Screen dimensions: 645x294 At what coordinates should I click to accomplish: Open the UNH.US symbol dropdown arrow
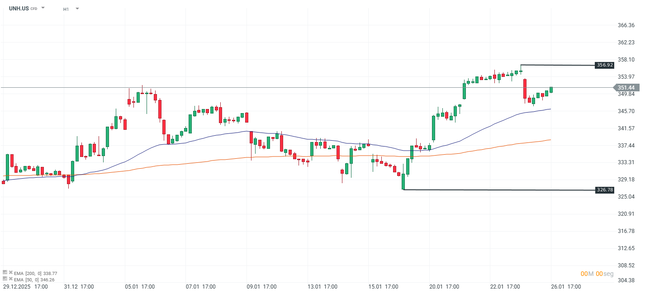pos(43,8)
